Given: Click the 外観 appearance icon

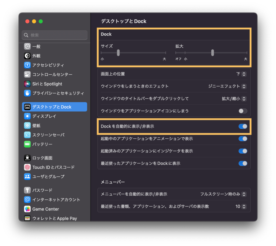Looking at the screenshot, I should tap(27, 56).
